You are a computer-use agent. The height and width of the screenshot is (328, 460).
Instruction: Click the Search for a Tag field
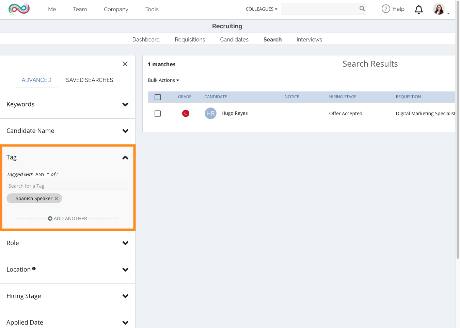point(67,186)
